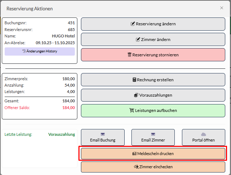This screenshot has height=175, width=231.
Task: Click the history clock icon in Änderungen History
Action: (24, 51)
